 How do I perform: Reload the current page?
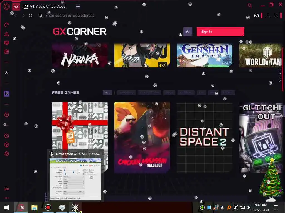click(x=31, y=16)
